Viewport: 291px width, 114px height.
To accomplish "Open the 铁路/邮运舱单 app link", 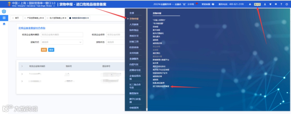I will pyautogui.click(x=158, y=83).
